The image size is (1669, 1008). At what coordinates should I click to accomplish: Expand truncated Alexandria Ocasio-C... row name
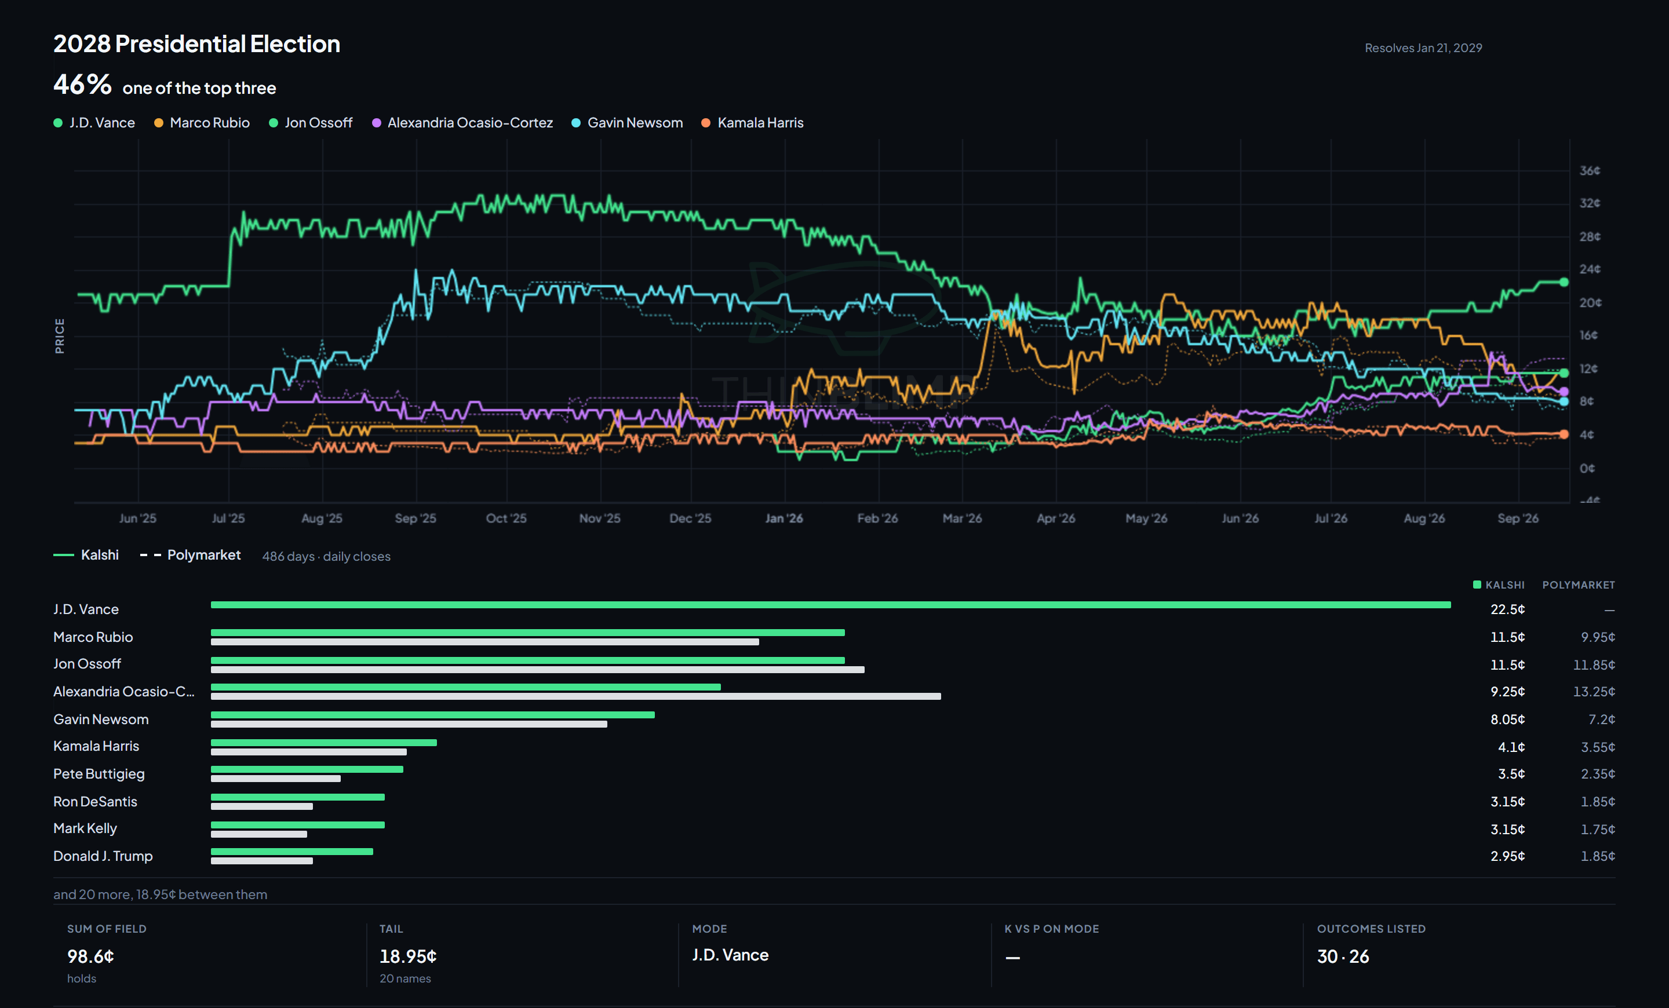click(x=124, y=692)
